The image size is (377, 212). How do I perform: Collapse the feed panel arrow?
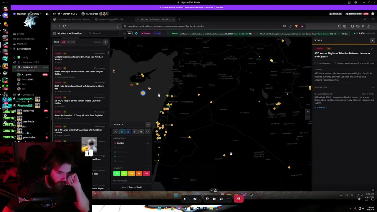pos(105,42)
